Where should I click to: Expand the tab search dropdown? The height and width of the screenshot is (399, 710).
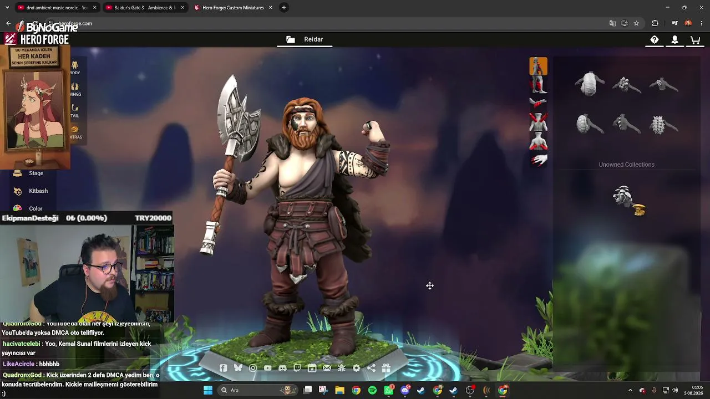click(7, 8)
